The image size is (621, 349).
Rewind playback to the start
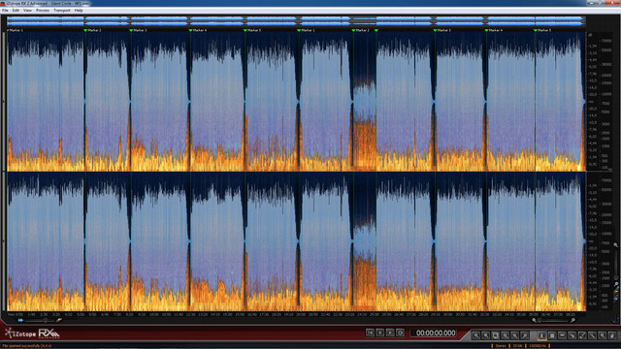coord(370,333)
